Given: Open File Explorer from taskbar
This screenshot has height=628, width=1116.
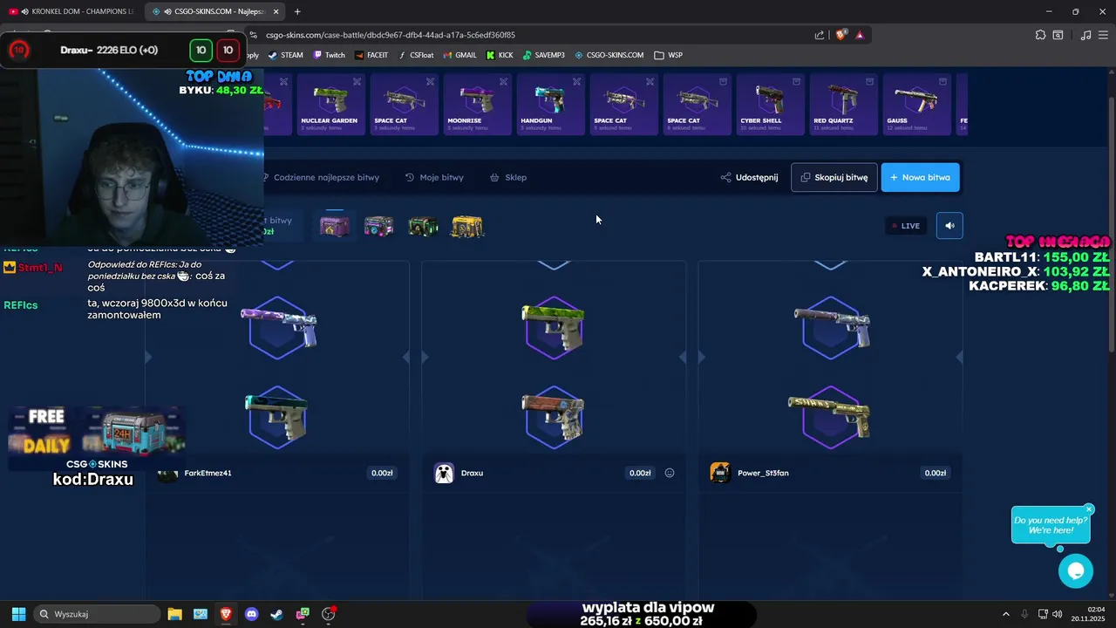Looking at the screenshot, I should [174, 614].
